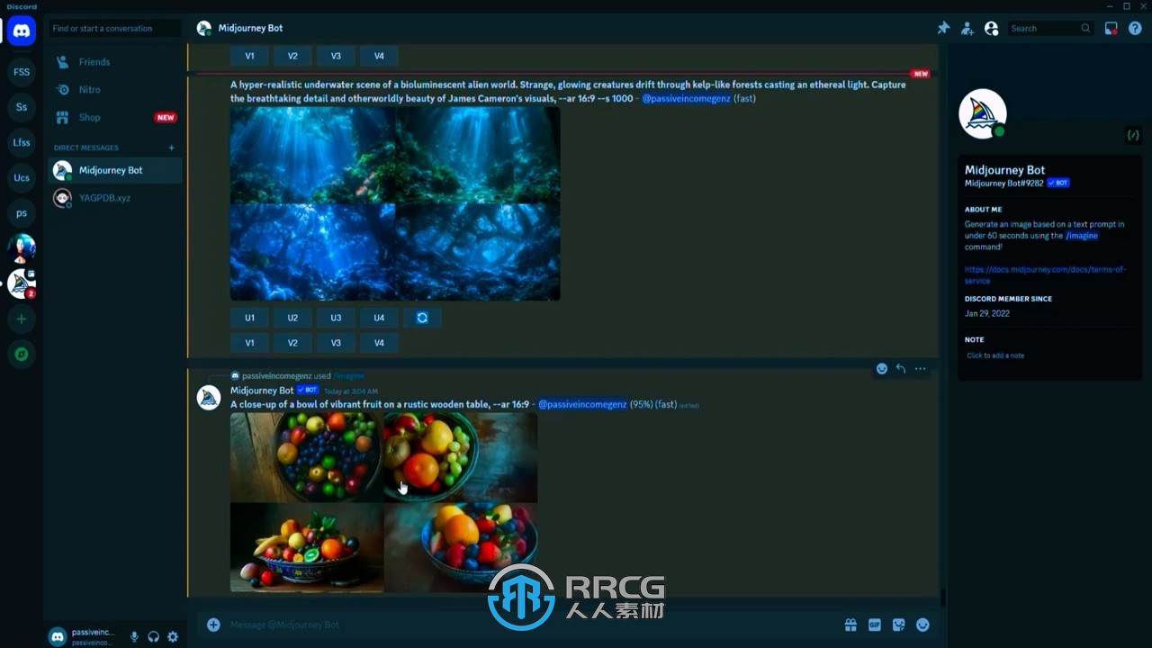Open User Settings gear
The width and height of the screenshot is (1152, 648).
[x=173, y=637]
